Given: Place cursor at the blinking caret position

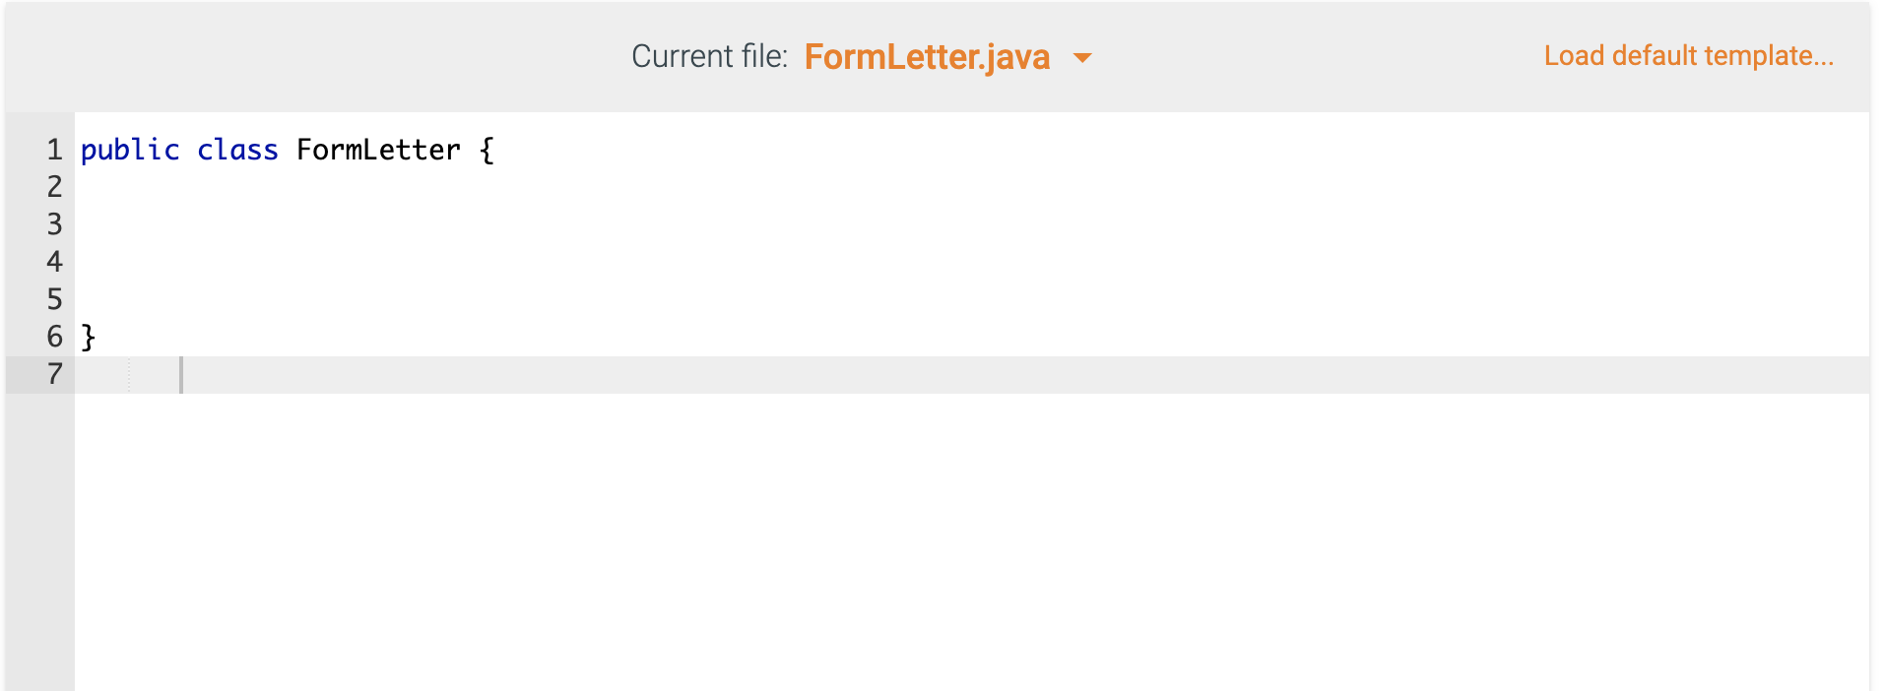Looking at the screenshot, I should pyautogui.click(x=182, y=374).
